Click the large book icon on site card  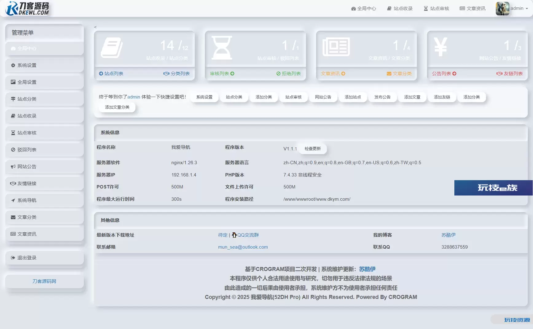tap(112, 48)
